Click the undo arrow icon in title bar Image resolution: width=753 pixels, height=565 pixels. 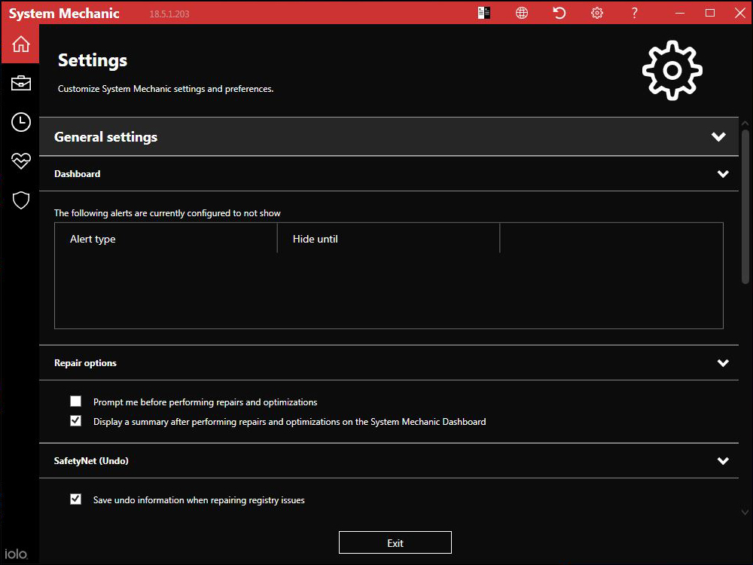coord(559,13)
